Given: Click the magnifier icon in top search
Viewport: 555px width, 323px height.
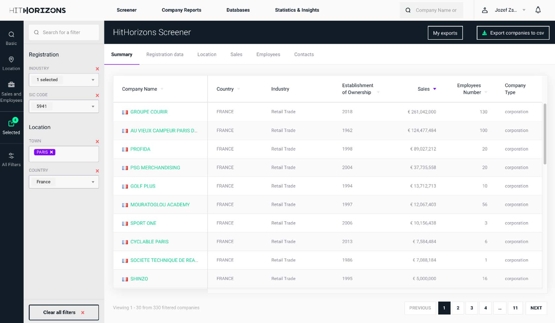Looking at the screenshot, I should (x=408, y=10).
